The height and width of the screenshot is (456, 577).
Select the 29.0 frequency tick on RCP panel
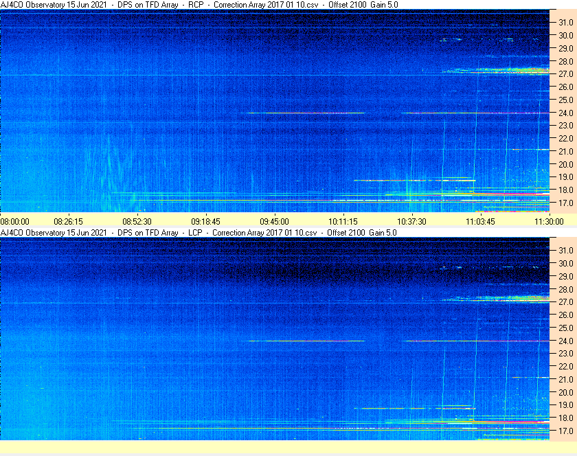[565, 48]
